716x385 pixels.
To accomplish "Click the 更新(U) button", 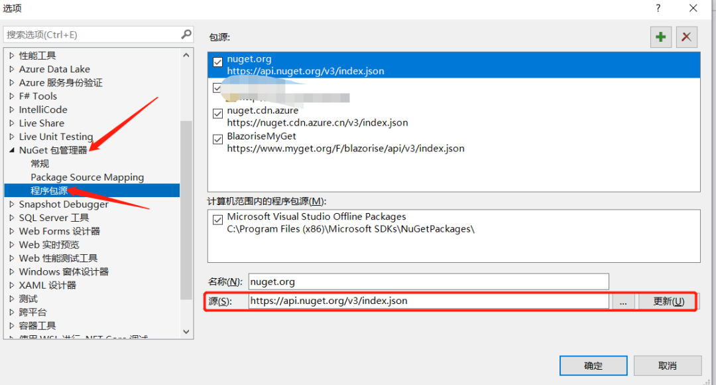I will click(x=668, y=301).
